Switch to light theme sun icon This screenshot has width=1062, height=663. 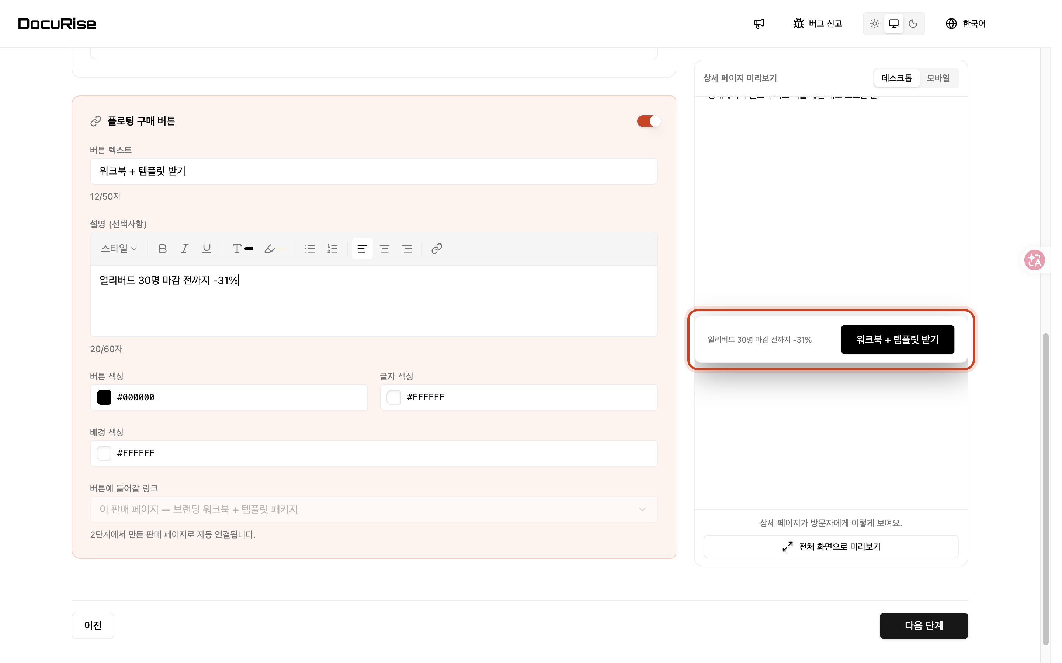[x=874, y=24]
